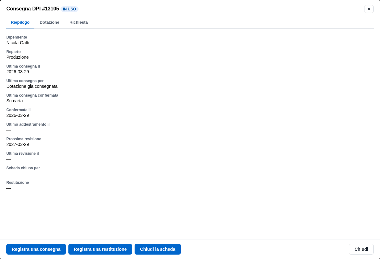Click the date 2027-03-29 under Prossima revisione
The width and height of the screenshot is (380, 259).
(x=18, y=144)
